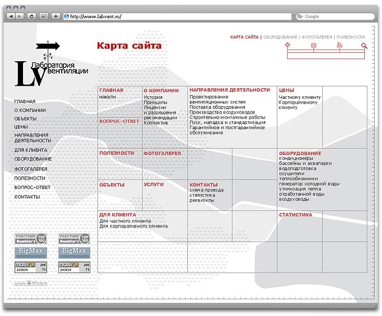Image resolution: width=382 pixels, height=316 pixels.
Task: Select ОБОРУДОВАНИЕ in left sidebar
Action: click(x=33, y=159)
